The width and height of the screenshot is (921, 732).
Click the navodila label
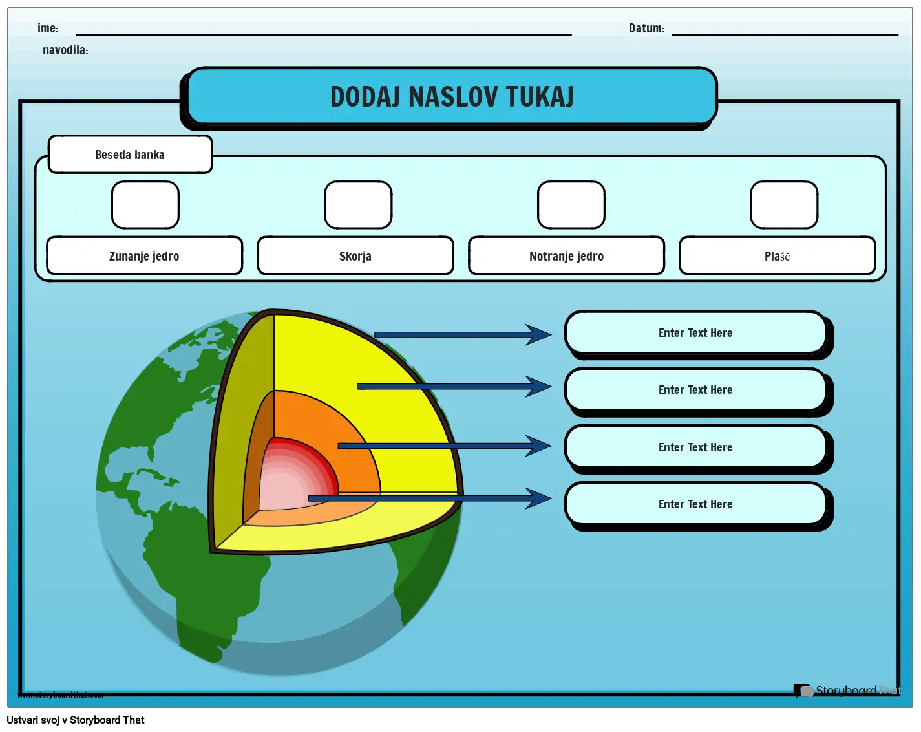(65, 50)
